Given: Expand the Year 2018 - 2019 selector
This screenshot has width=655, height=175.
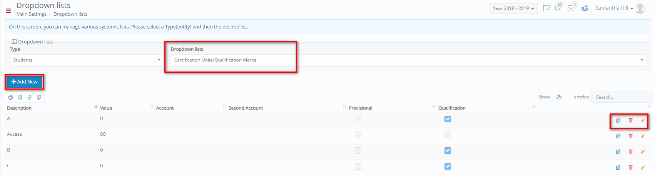Looking at the screenshot, I should (513, 8).
